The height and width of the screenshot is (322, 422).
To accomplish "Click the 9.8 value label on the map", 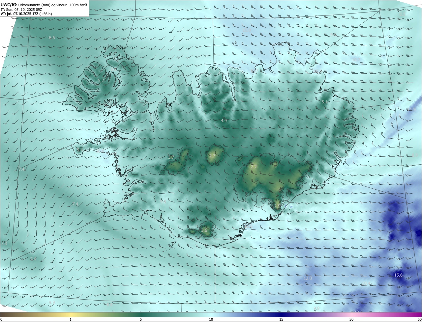I will click(316, 308).
